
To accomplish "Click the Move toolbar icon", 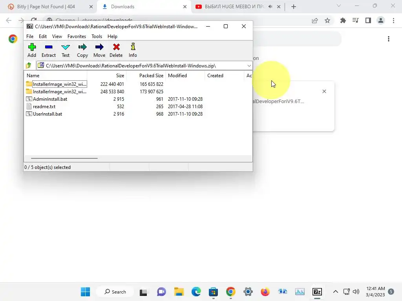I will pyautogui.click(x=99, y=50).
